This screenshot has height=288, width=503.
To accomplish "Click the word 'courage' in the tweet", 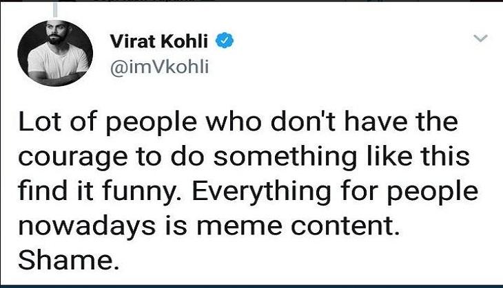I will tap(73, 158).
